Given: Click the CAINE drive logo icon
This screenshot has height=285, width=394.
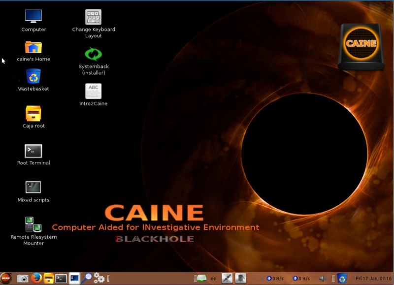Looking at the screenshot, I should 361,47.
